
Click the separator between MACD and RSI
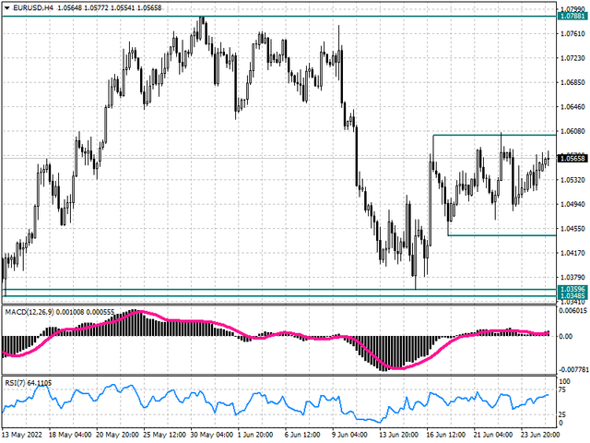pos(277,375)
